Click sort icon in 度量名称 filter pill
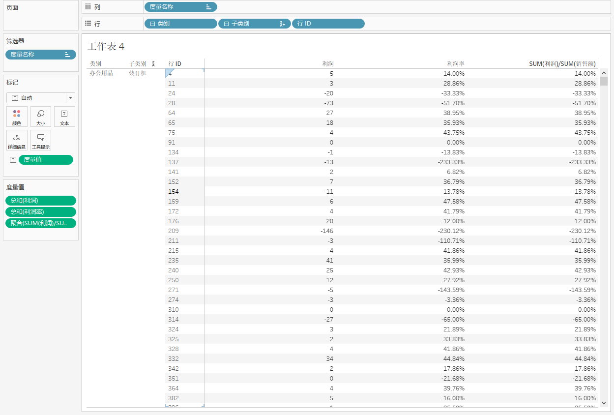 point(68,55)
